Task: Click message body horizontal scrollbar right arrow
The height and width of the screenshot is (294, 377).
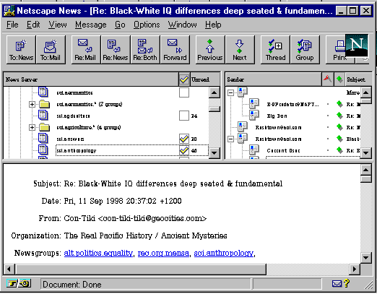Action: 355,269
